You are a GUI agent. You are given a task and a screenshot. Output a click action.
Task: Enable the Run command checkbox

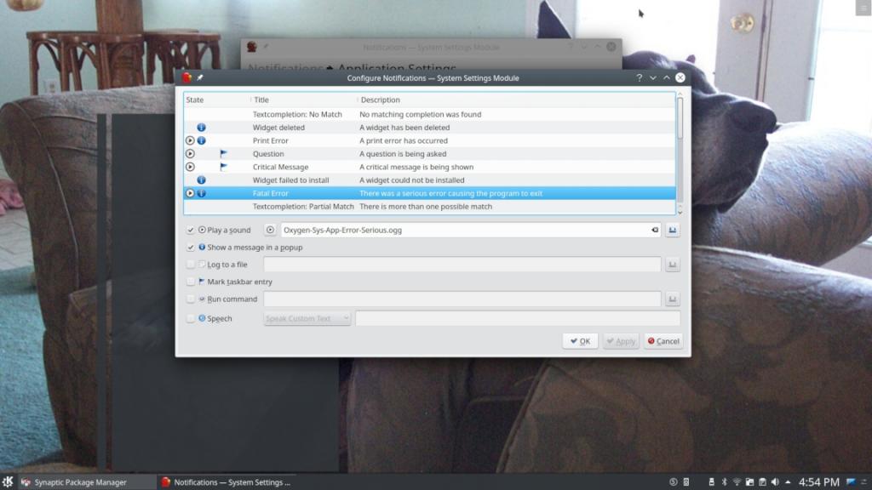tap(191, 299)
